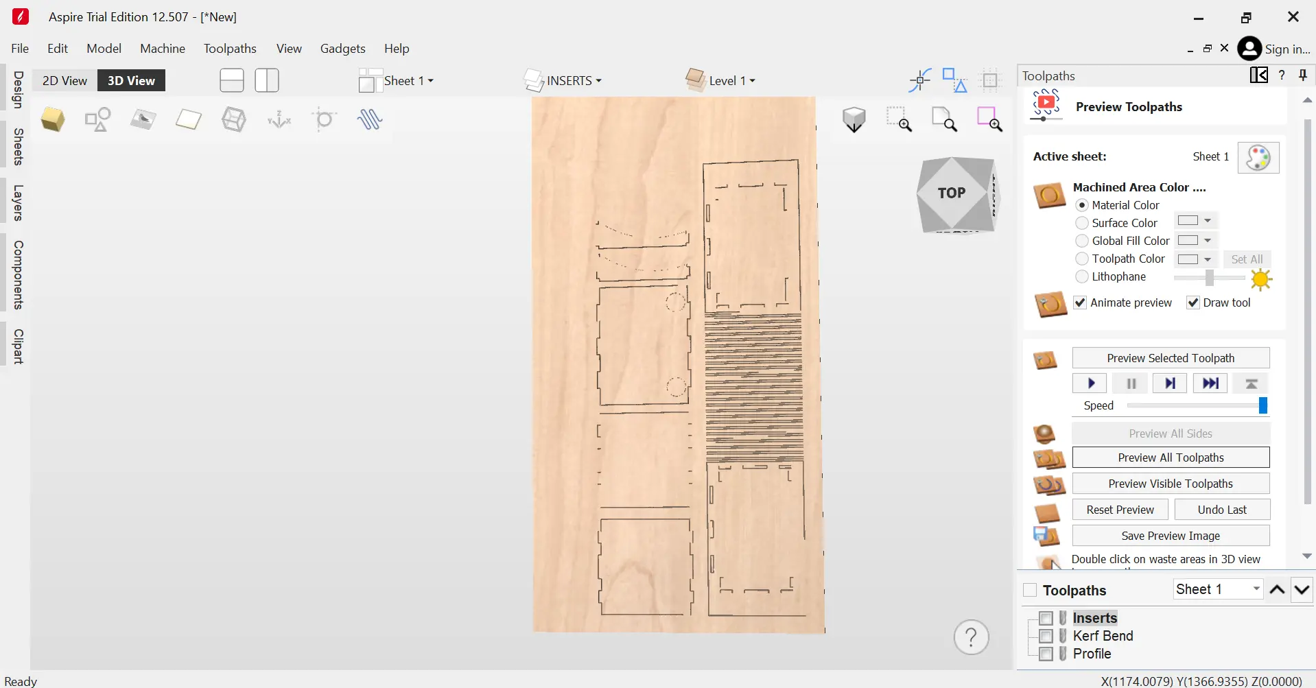Open the File menu
1316x688 pixels.
coord(20,49)
